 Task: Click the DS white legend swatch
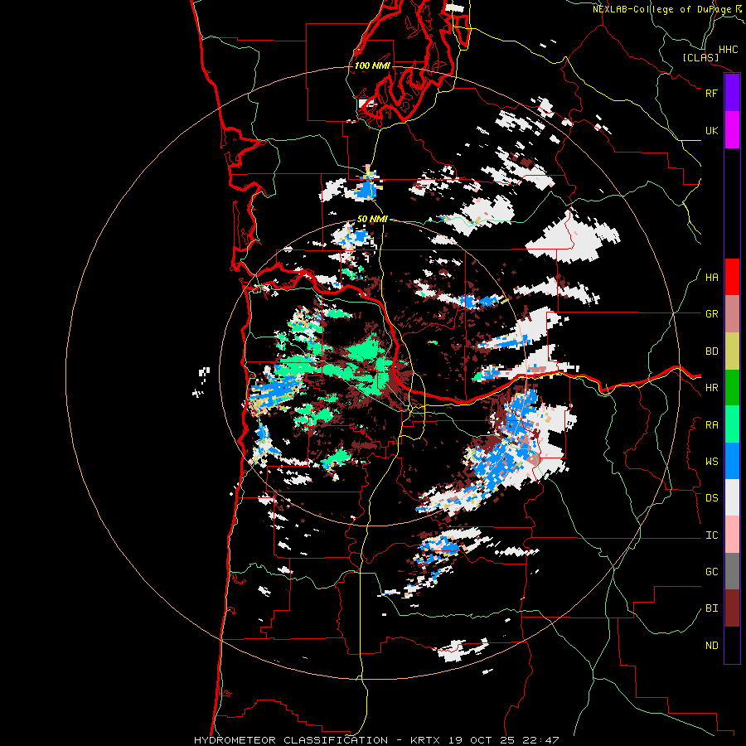(x=732, y=497)
